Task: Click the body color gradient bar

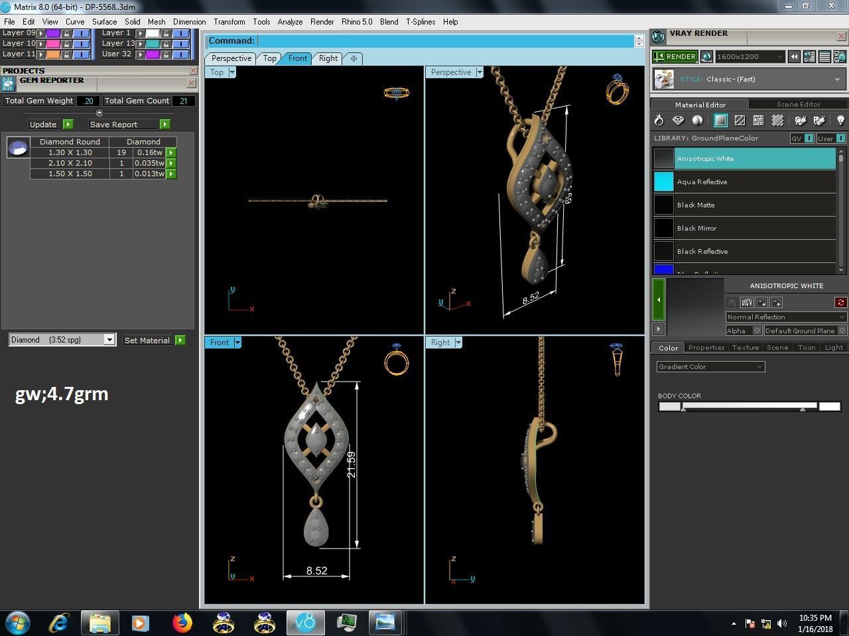Action: coord(750,406)
